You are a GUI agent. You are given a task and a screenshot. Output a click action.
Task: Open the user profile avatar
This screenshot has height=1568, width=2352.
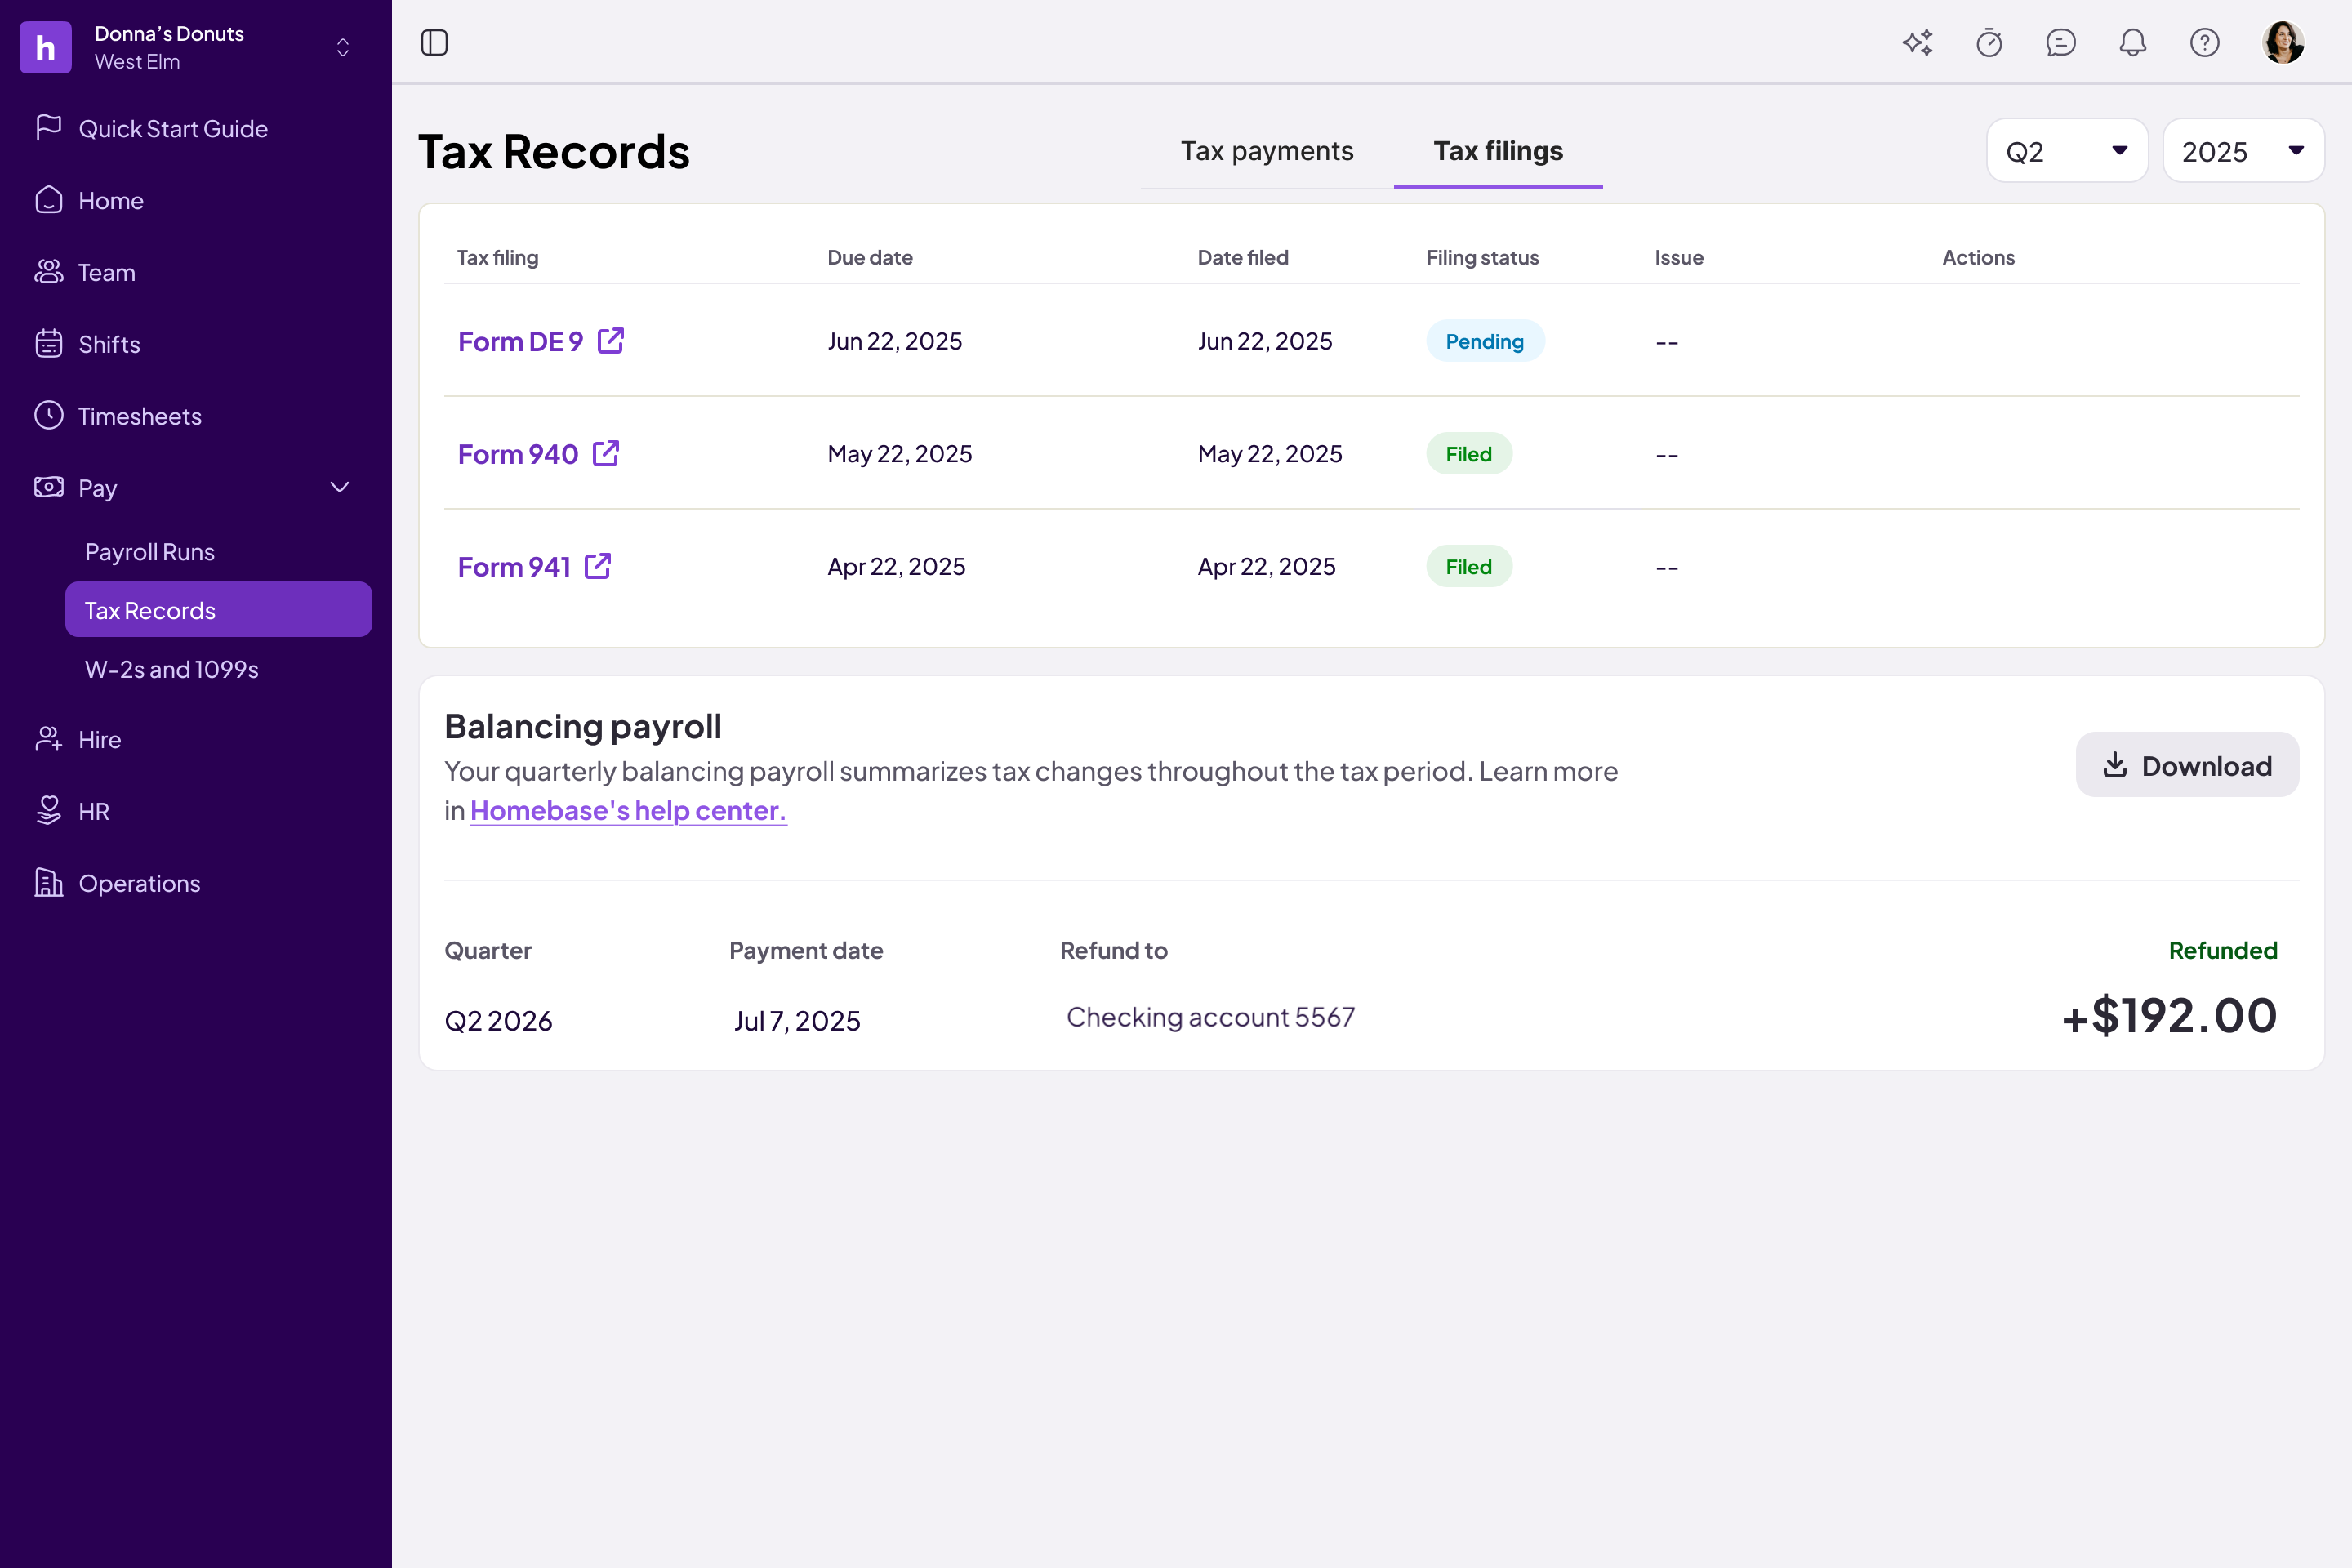2284,42
